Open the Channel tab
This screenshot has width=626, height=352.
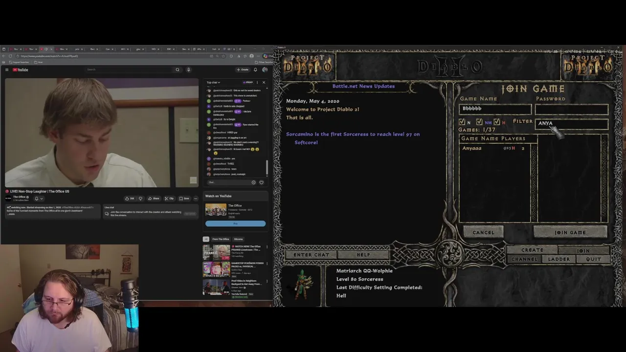pos(524,259)
